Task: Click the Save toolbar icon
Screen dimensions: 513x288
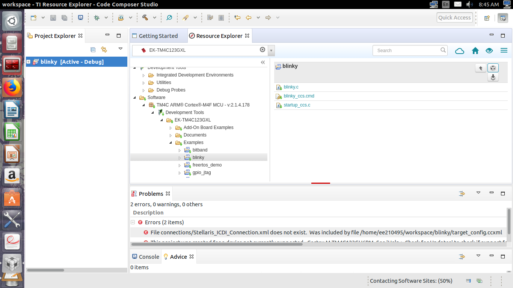Action: (x=53, y=18)
